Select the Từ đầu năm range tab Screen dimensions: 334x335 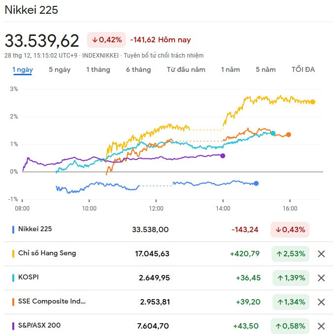pos(186,69)
